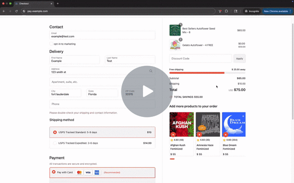Focus the Discount Code input field

click(x=201, y=58)
